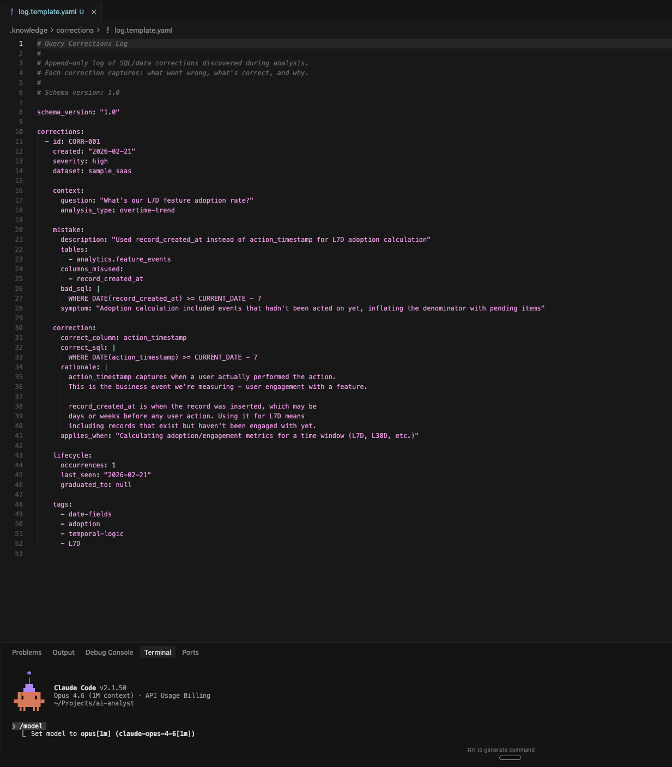The image size is (672, 767).
Task: Click the warning icon on the log.template.yaml tab
Action: 13,11
